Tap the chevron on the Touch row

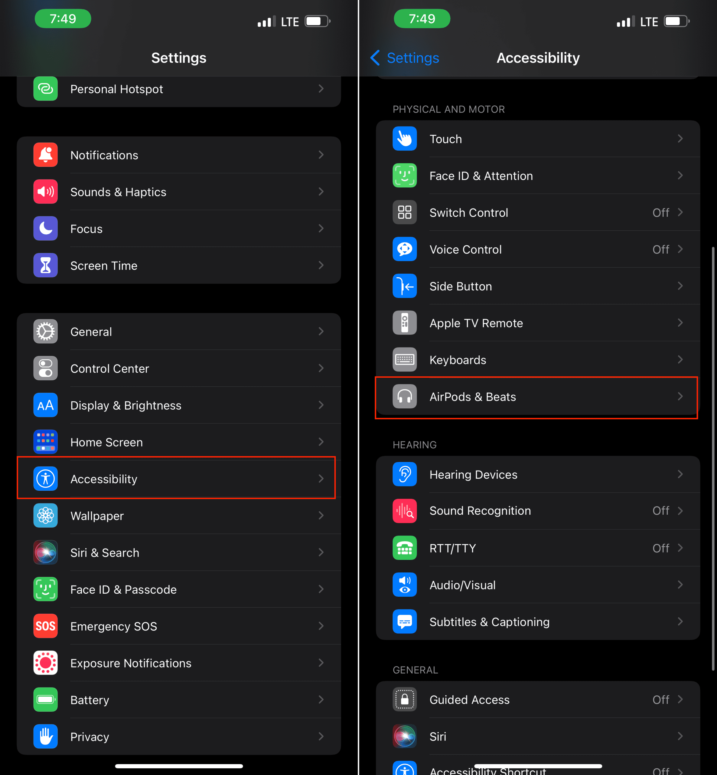680,139
